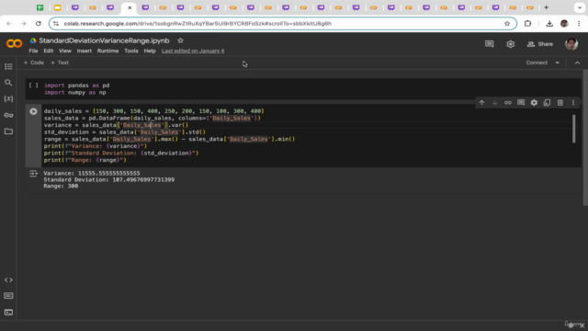Open the Command palette icon
This screenshot has width=588, height=331.
point(8,296)
